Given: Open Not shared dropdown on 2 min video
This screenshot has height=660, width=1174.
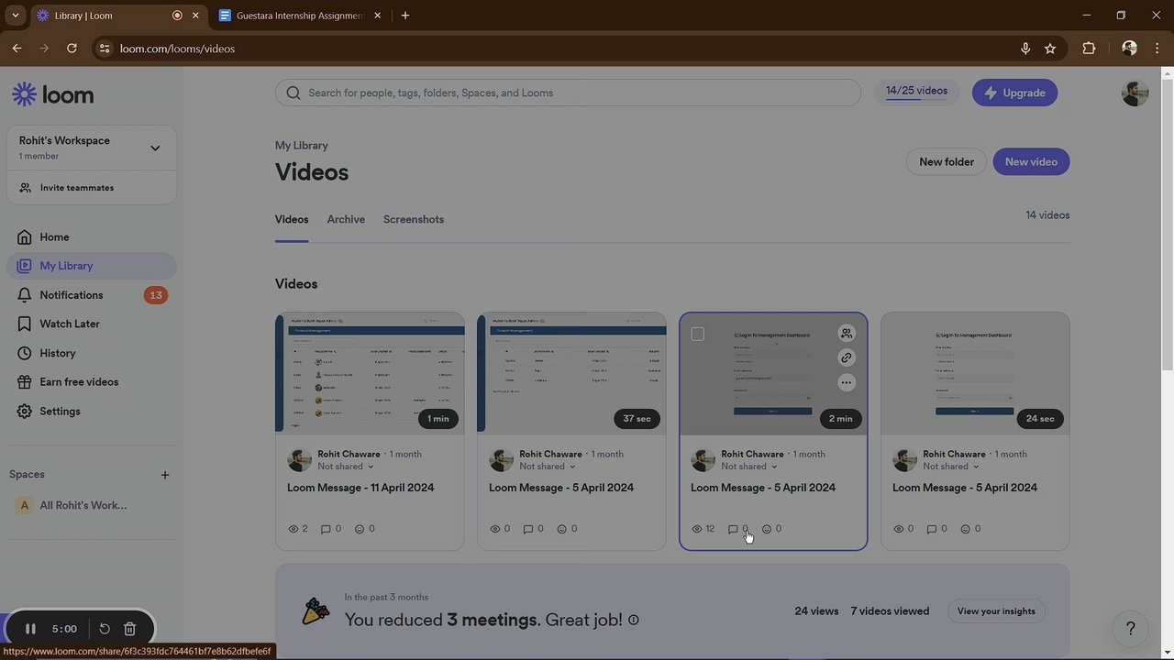Looking at the screenshot, I should [748, 467].
